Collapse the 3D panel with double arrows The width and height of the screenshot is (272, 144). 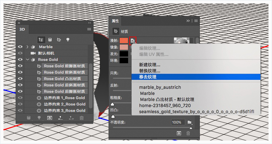89,23
